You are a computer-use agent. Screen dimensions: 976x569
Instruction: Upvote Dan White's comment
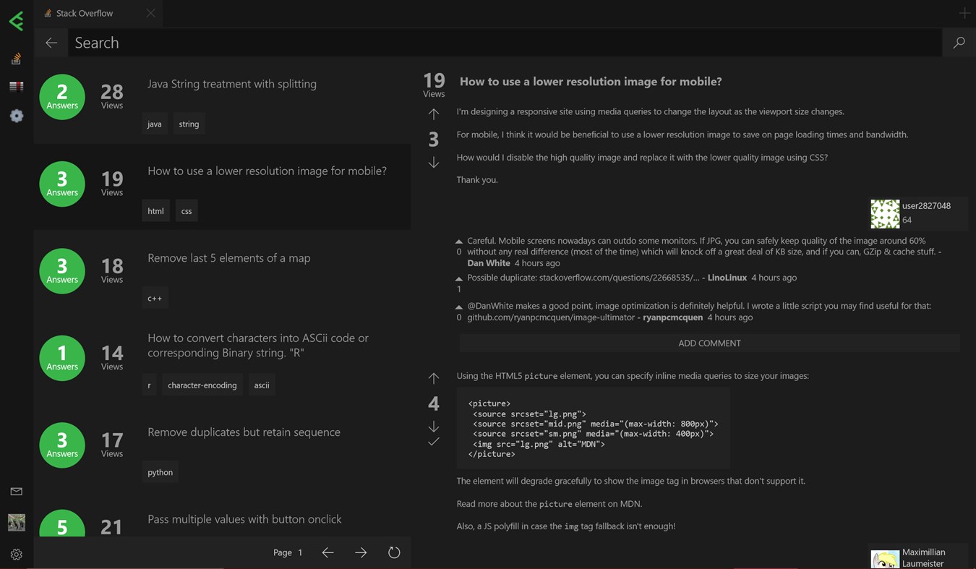[x=459, y=241]
